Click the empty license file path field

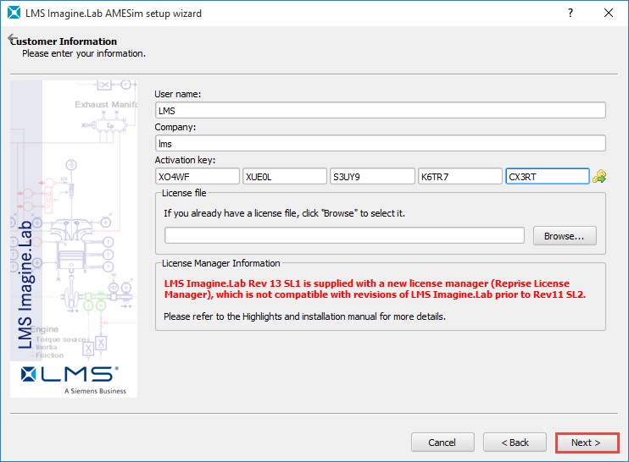tap(344, 235)
